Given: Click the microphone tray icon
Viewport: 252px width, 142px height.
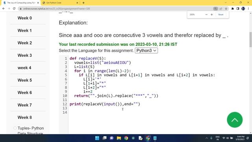Looking at the screenshot, I should tap(211, 138).
